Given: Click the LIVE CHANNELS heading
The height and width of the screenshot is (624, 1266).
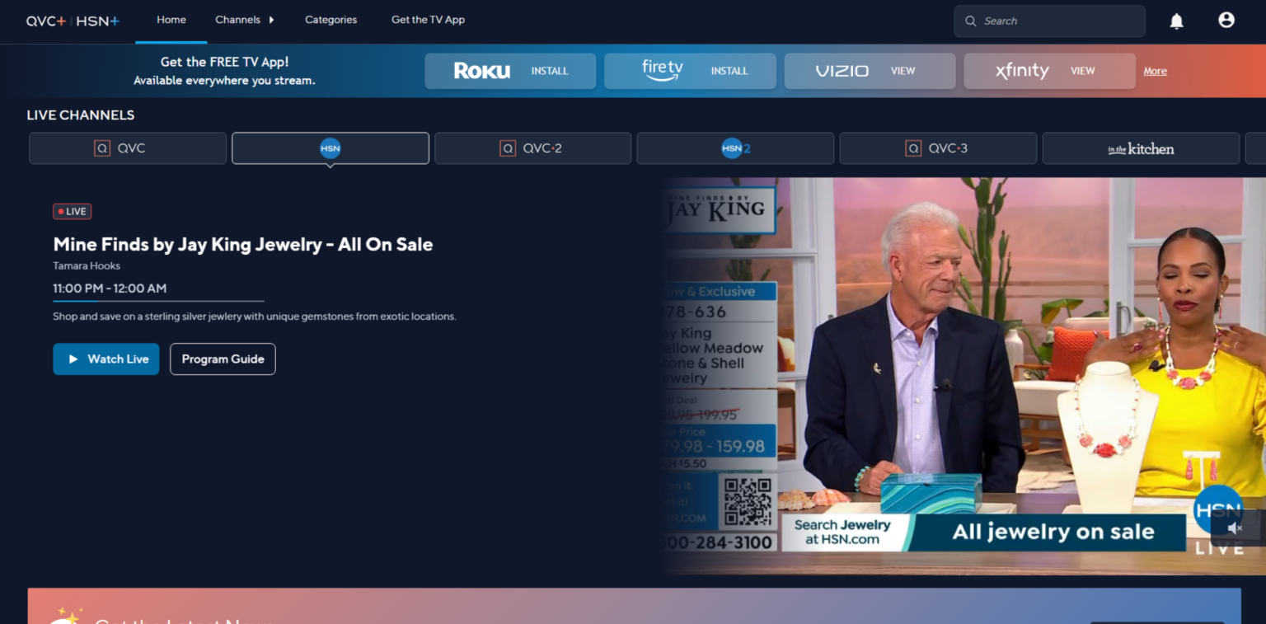Looking at the screenshot, I should pos(81,115).
